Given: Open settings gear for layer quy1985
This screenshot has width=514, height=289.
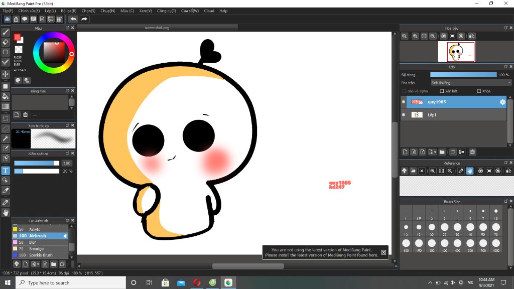Looking at the screenshot, I should pos(502,102).
